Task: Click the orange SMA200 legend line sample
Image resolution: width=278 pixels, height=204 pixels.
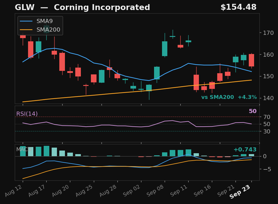Action: (26, 30)
